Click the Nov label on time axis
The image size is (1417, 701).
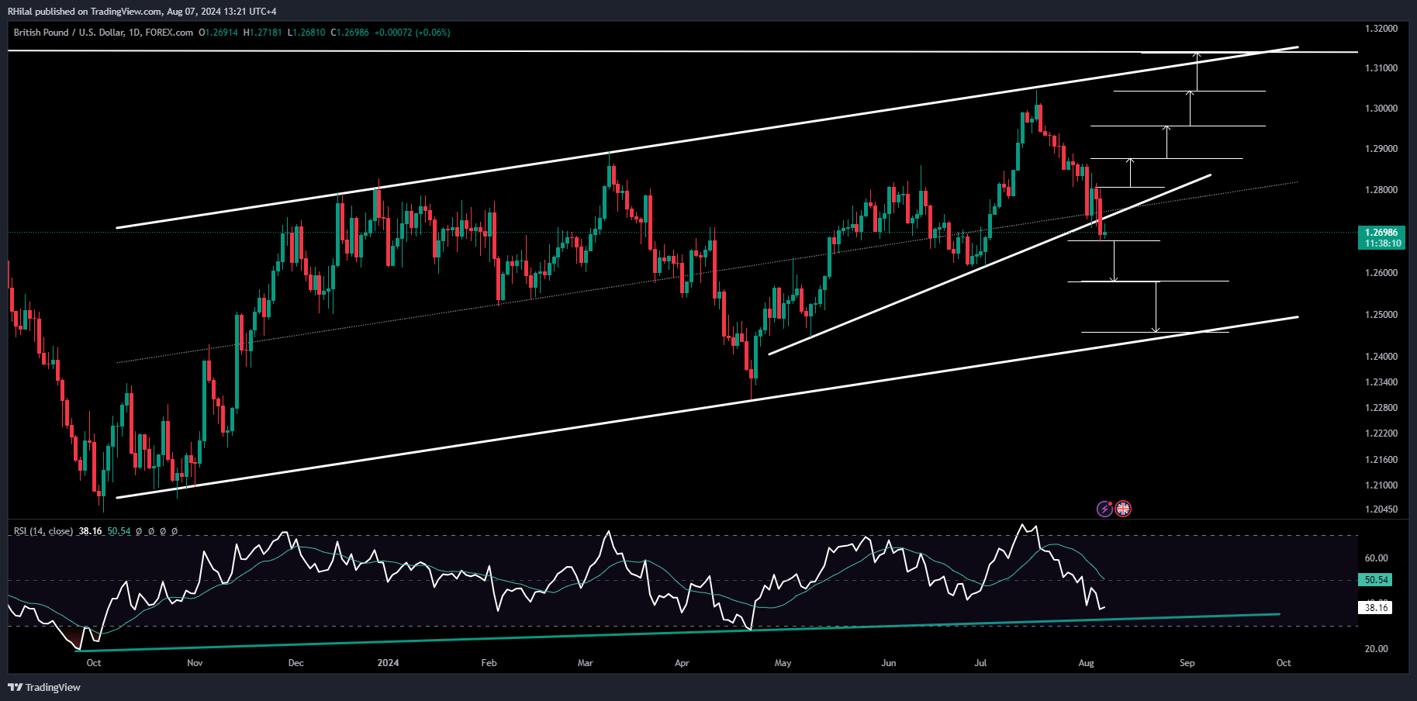[x=195, y=663]
